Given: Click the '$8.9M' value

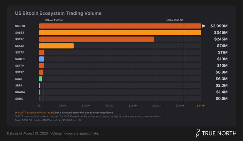Looking at the screenshot, I should 222,72.
